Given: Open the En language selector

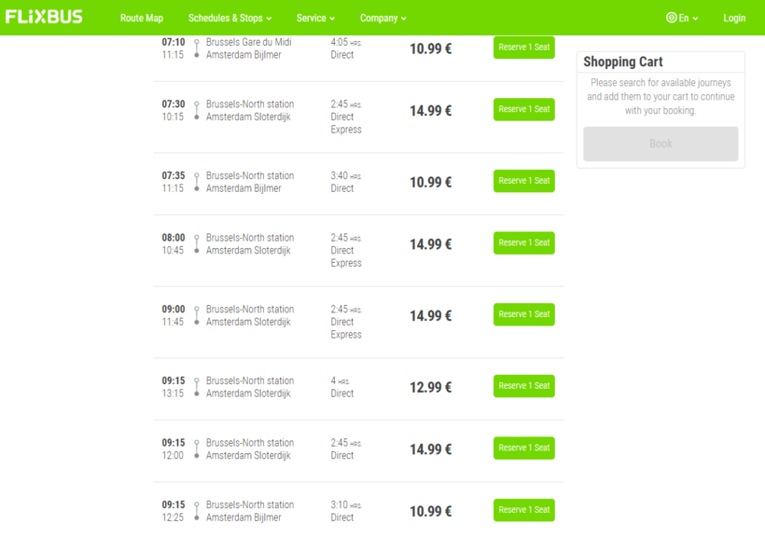Looking at the screenshot, I should click(682, 18).
